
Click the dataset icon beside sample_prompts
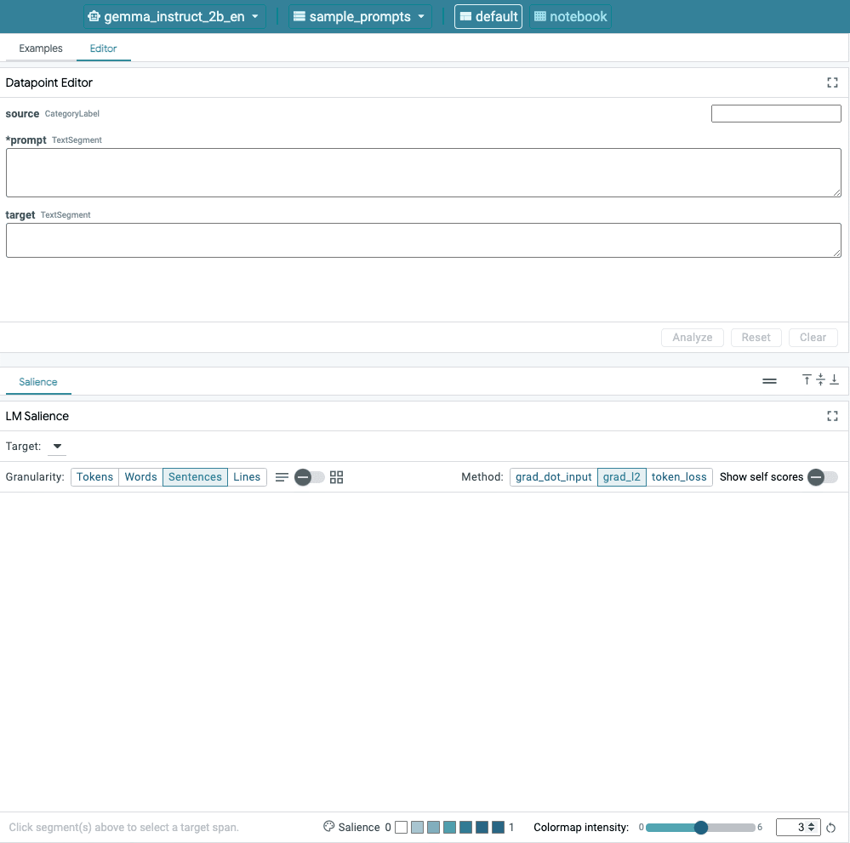click(x=299, y=16)
